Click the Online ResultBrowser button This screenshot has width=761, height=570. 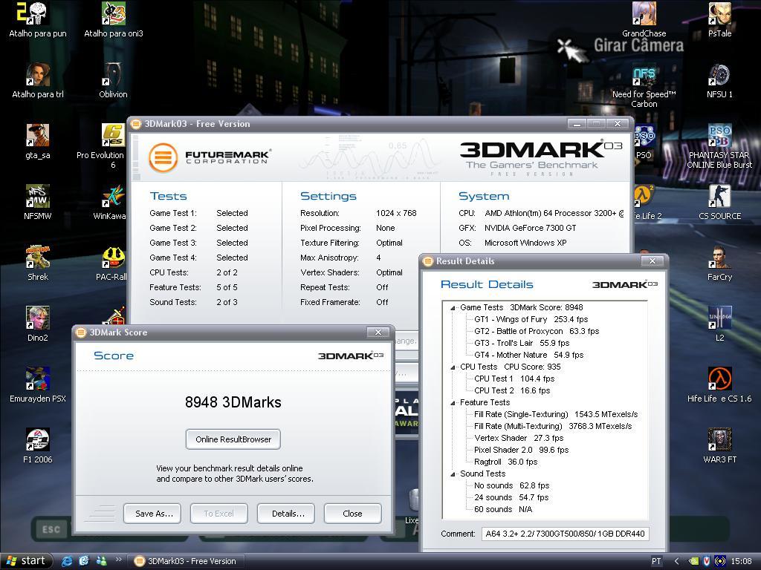[233, 439]
